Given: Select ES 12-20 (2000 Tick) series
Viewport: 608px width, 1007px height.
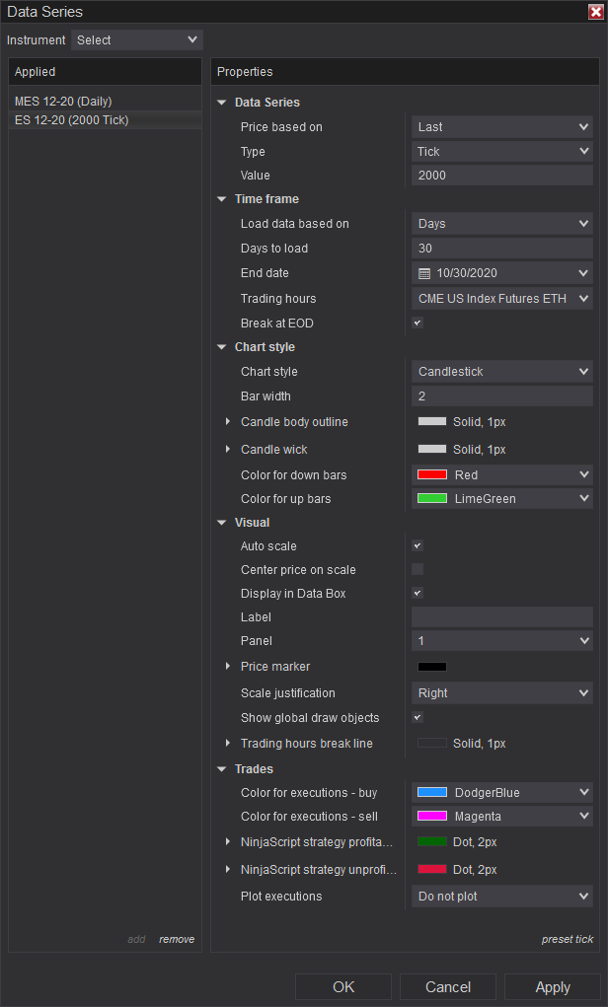Looking at the screenshot, I should coord(71,120).
